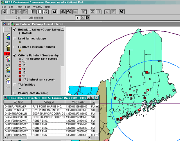The image size is (180, 141).
Task: Click the Promote selected records icon
Action: coord(75,12)
